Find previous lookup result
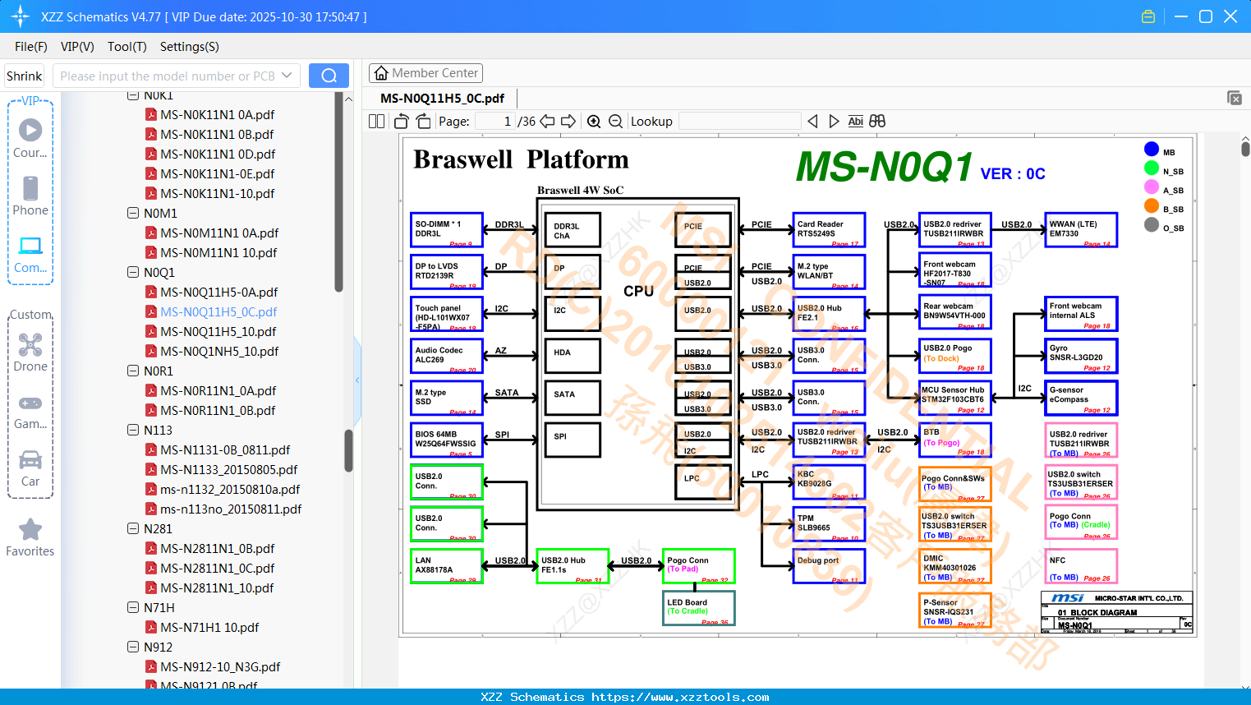The image size is (1251, 705). pyautogui.click(x=812, y=121)
